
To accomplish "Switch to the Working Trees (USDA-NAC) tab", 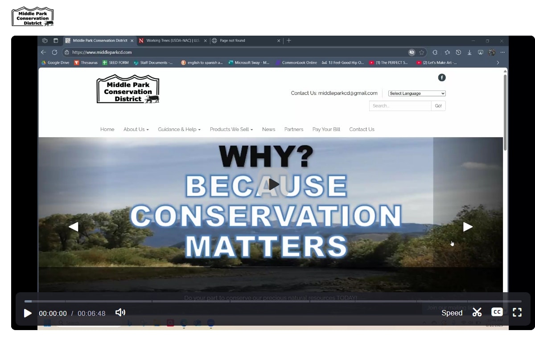I will point(172,41).
